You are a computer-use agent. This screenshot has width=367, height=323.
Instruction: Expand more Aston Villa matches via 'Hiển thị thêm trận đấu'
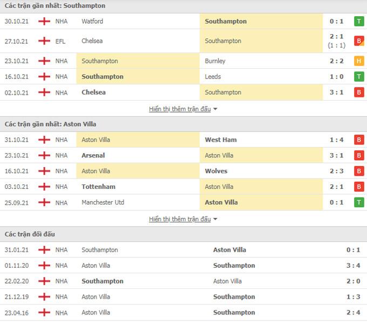pyautogui.click(x=180, y=219)
